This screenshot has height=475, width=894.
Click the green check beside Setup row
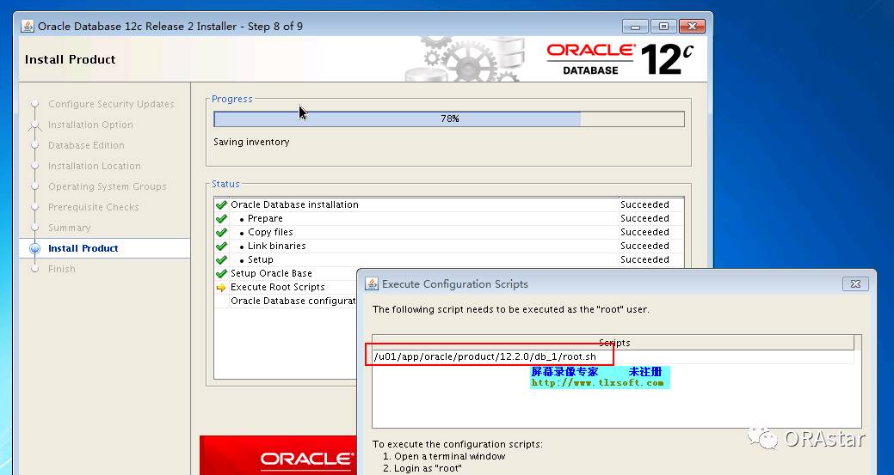221,259
